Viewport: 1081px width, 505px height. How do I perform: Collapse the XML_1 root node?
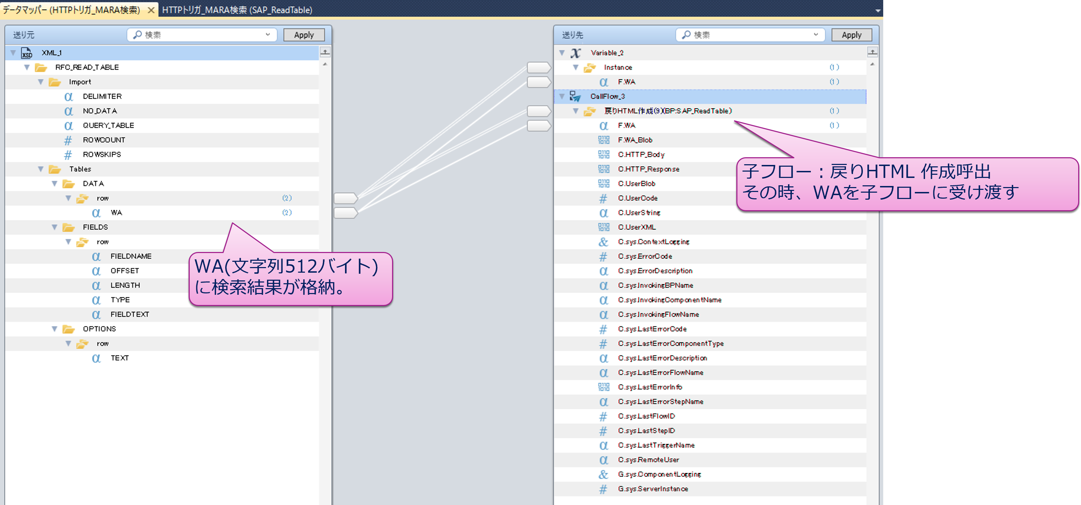(x=13, y=53)
